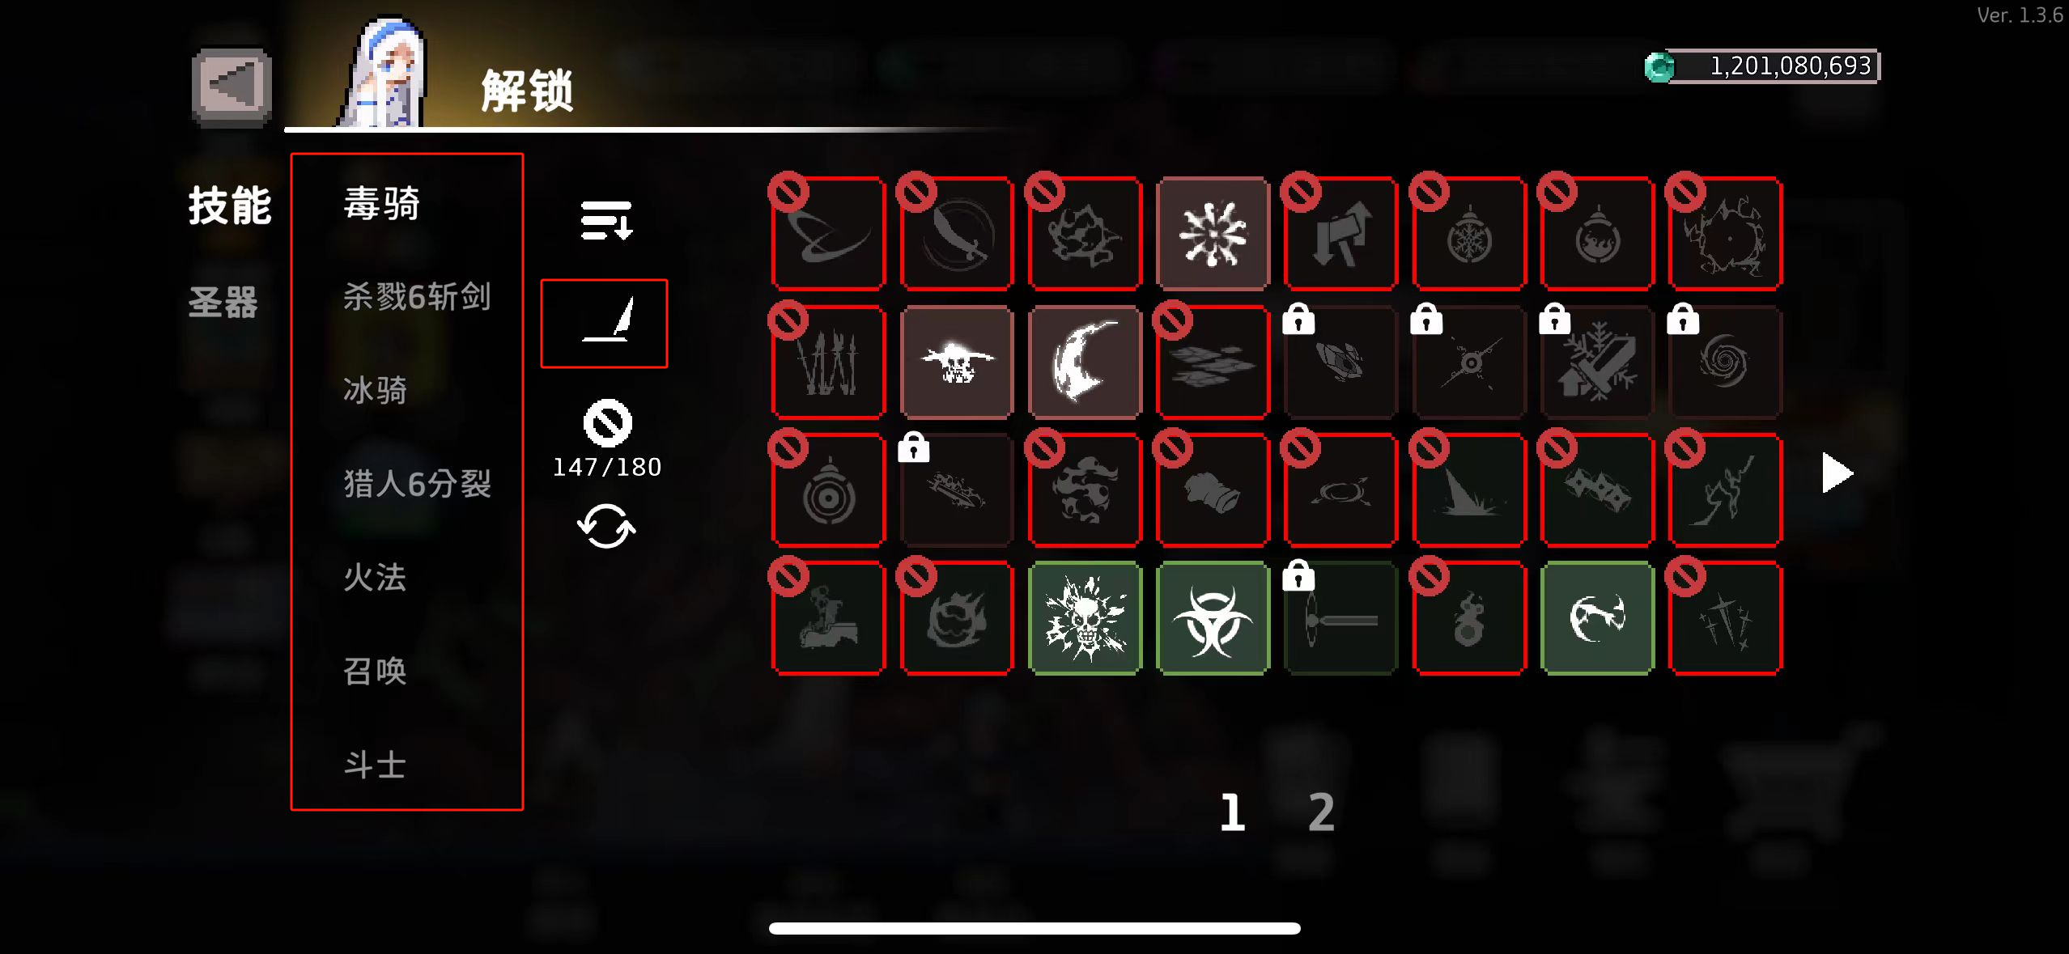The image size is (2069, 954).
Task: Open the sort order menu icon
Action: (x=606, y=221)
